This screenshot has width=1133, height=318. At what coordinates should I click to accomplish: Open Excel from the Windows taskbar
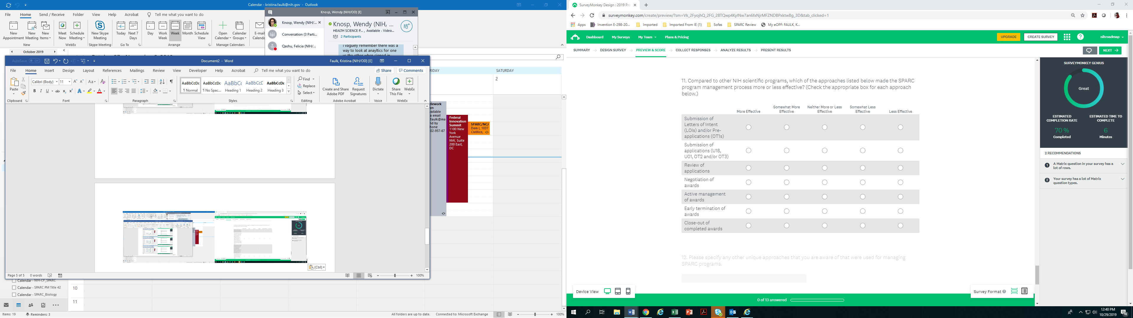tap(675, 312)
